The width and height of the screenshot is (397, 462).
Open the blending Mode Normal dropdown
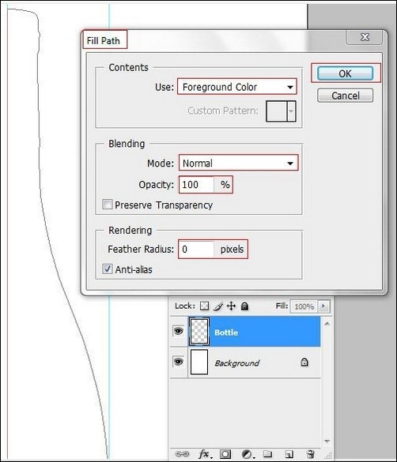tap(238, 163)
